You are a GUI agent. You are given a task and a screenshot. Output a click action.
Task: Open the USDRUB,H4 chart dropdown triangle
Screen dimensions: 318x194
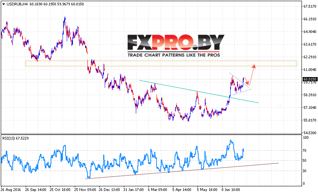click(x=4, y=4)
